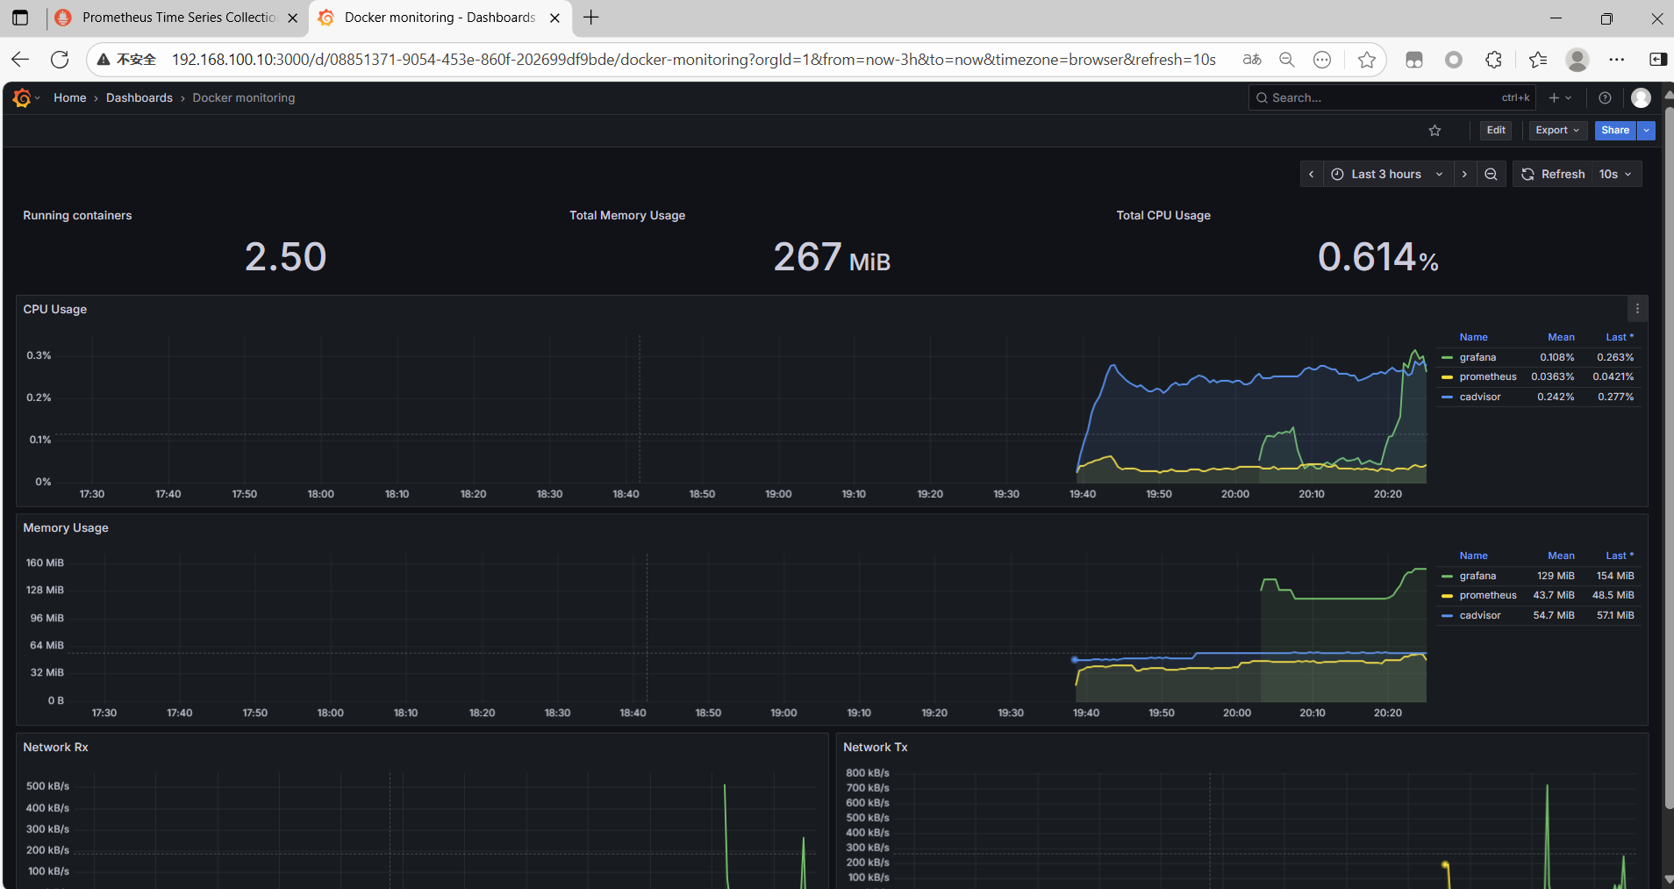Viewport: 1674px width, 889px height.
Task: Open the plus New menu dropdown
Action: click(x=1560, y=97)
